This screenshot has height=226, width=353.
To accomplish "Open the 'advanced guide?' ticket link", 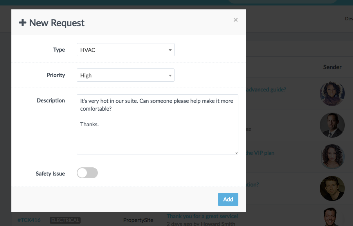I will (x=266, y=90).
